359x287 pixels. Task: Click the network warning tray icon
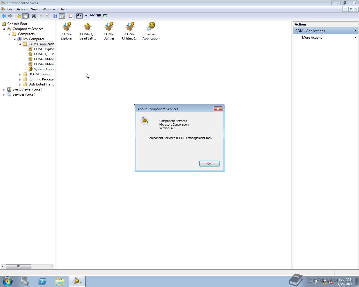pyautogui.click(x=324, y=282)
